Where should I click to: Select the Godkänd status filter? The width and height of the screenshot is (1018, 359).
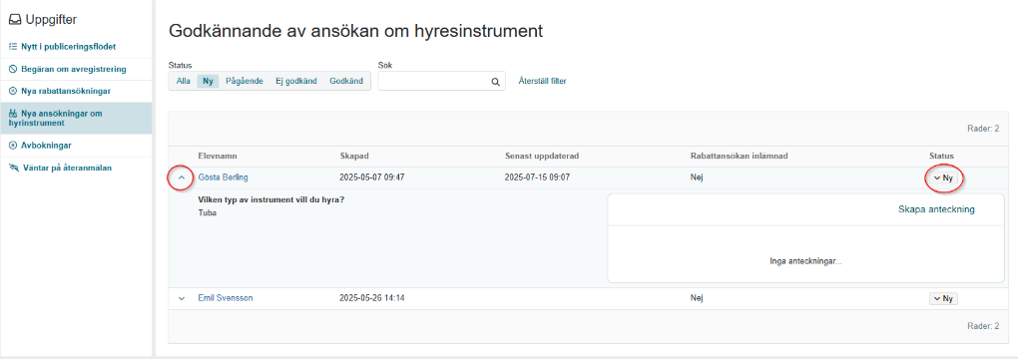[346, 81]
